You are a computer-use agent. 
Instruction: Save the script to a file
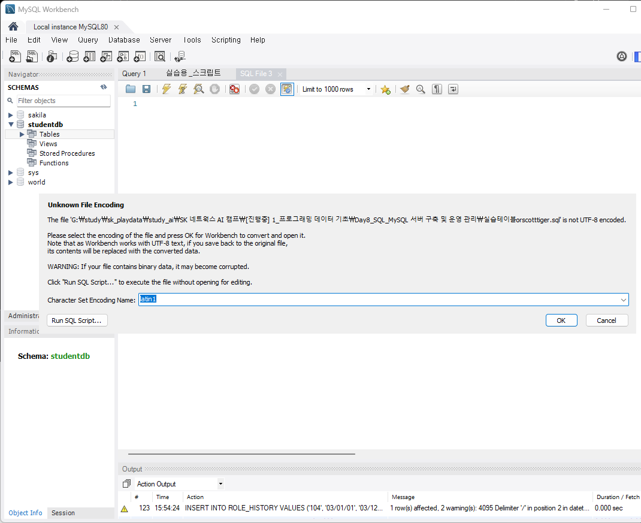[146, 89]
